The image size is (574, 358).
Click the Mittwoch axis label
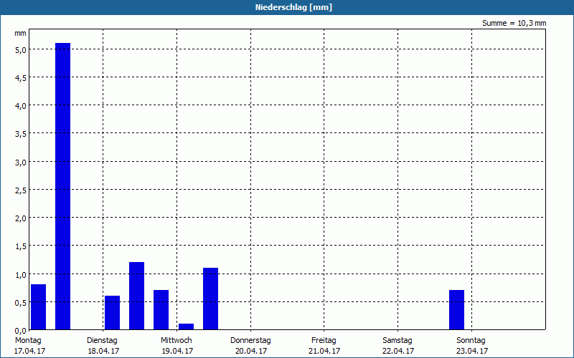coord(176,341)
